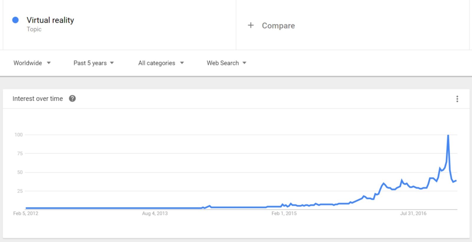Image resolution: width=472 pixels, height=242 pixels.
Task: Click the arrow next to All categories
Action: pyautogui.click(x=182, y=63)
